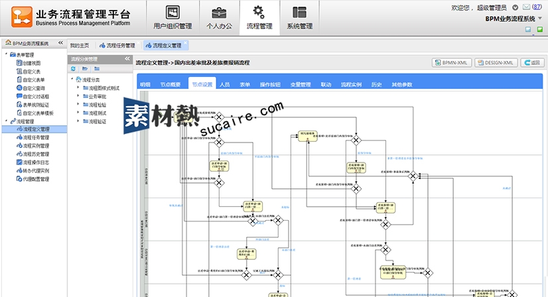Open 表单规则验证 in the sidebar tree
The width and height of the screenshot is (548, 297).
point(33,105)
